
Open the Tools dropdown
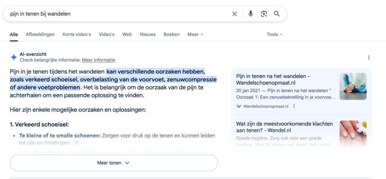pos(274,34)
